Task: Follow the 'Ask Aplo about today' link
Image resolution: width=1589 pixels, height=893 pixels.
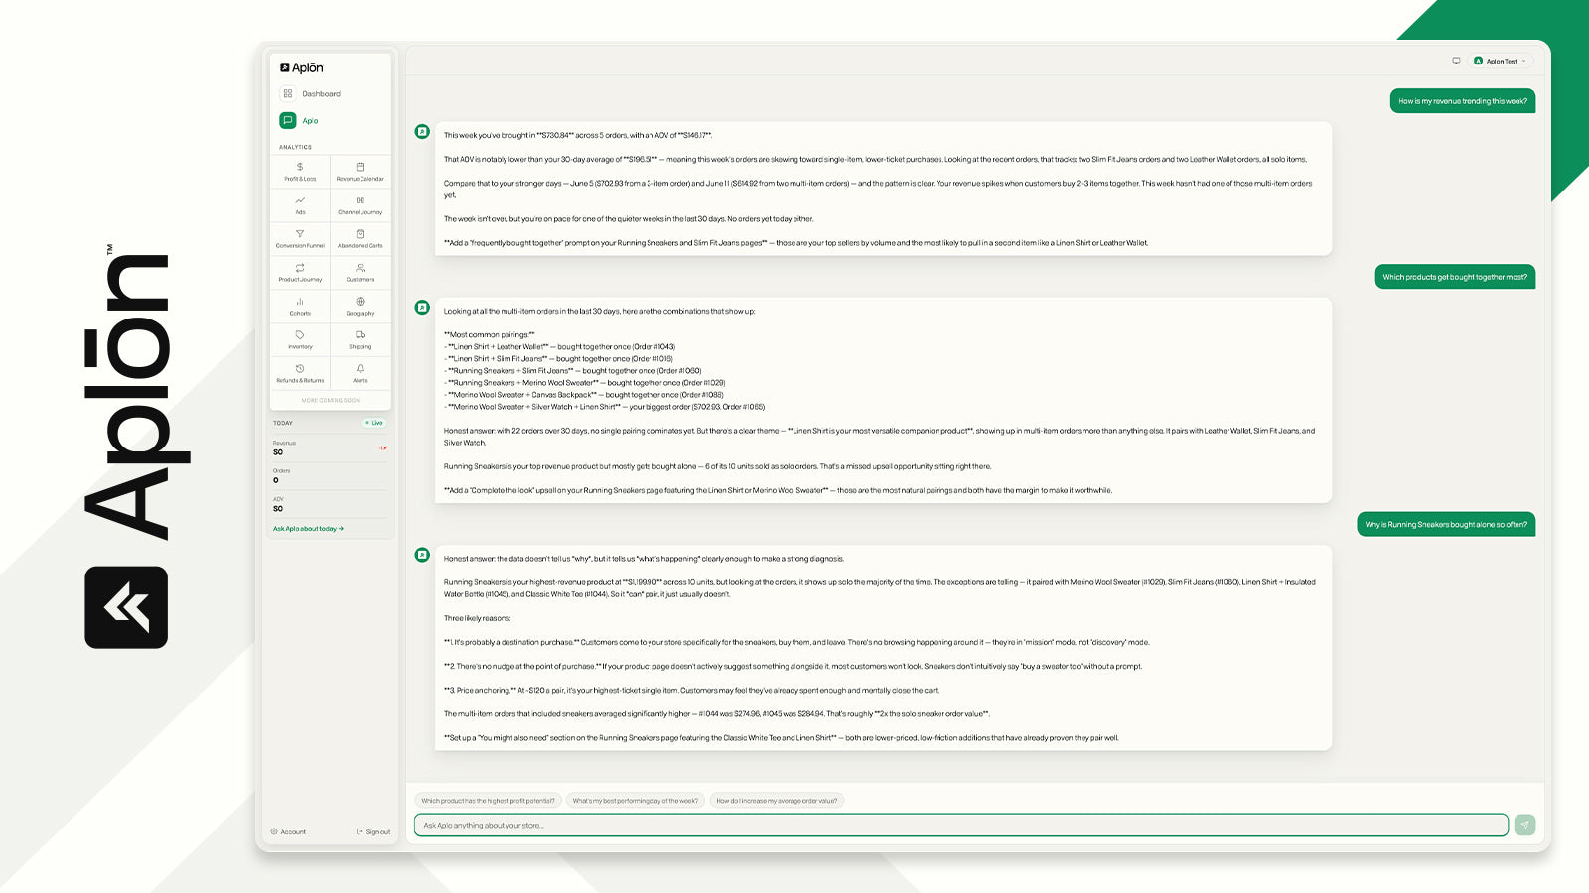Action: [x=309, y=529]
